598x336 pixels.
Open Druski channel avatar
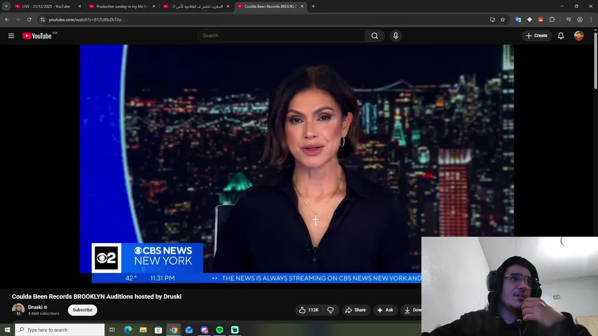[x=18, y=310]
